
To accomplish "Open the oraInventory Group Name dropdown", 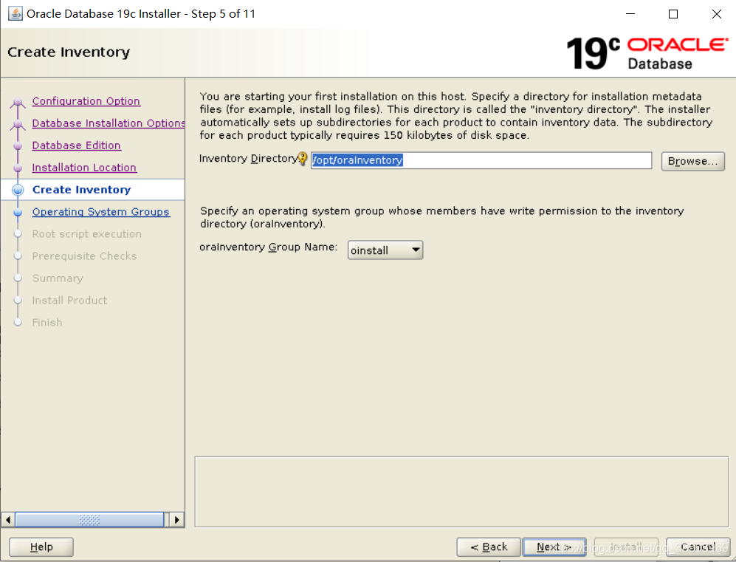I will pos(385,250).
